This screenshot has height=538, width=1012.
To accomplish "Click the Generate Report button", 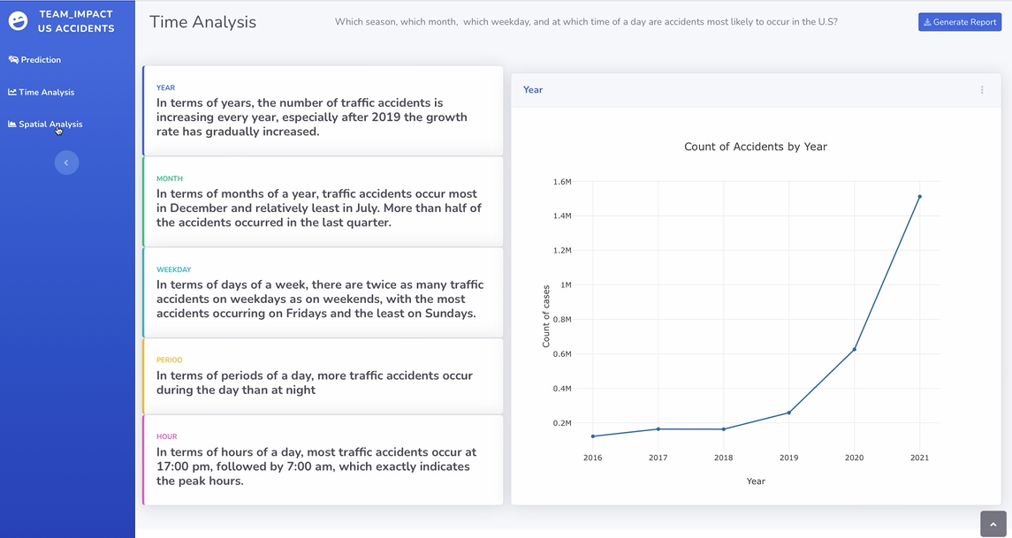I will [959, 22].
